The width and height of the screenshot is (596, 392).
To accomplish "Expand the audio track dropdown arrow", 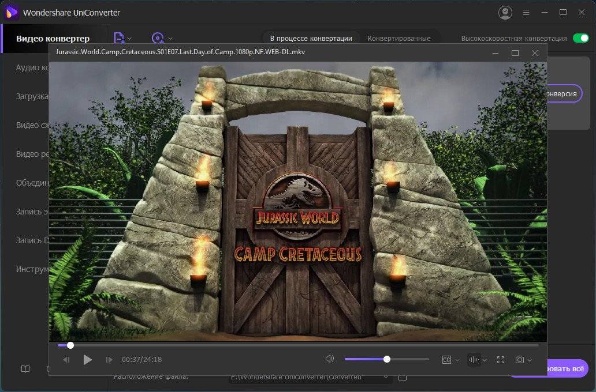I will pos(484,360).
